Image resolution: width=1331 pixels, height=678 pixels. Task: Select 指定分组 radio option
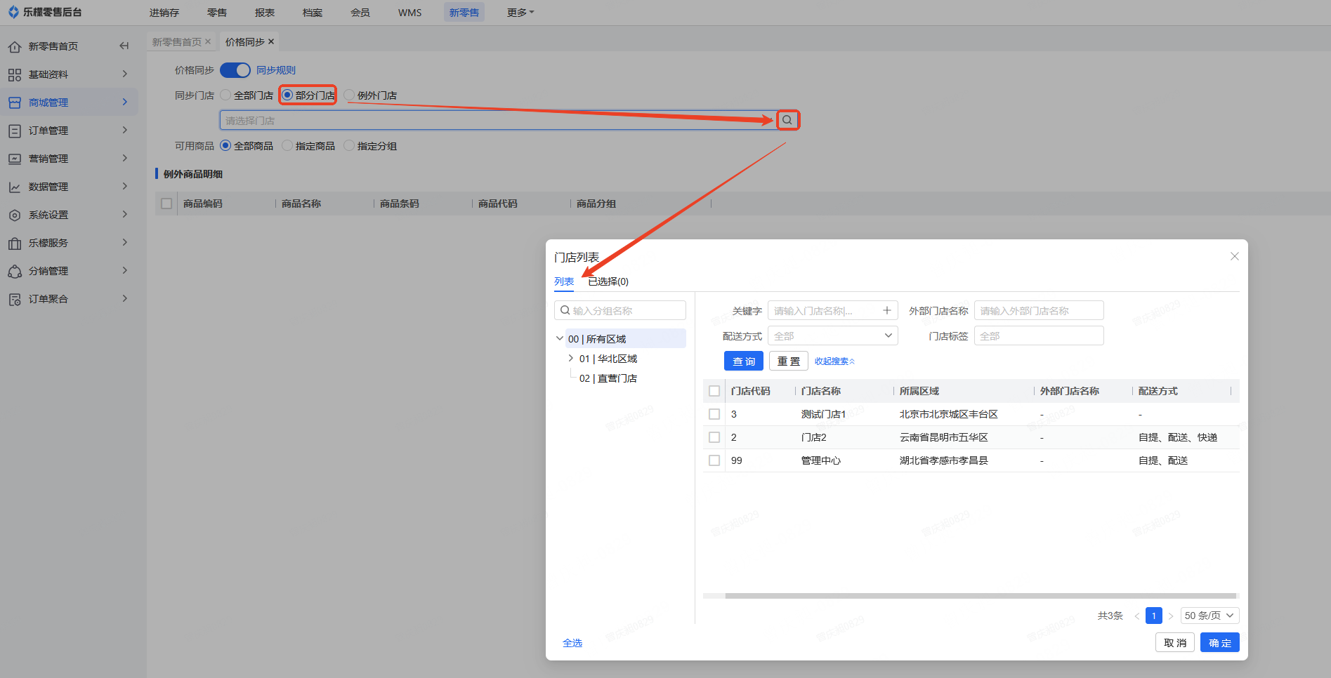pos(370,145)
